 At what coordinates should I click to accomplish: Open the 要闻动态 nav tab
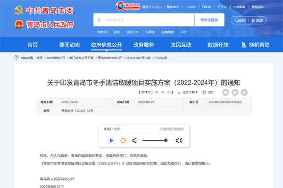(69, 45)
